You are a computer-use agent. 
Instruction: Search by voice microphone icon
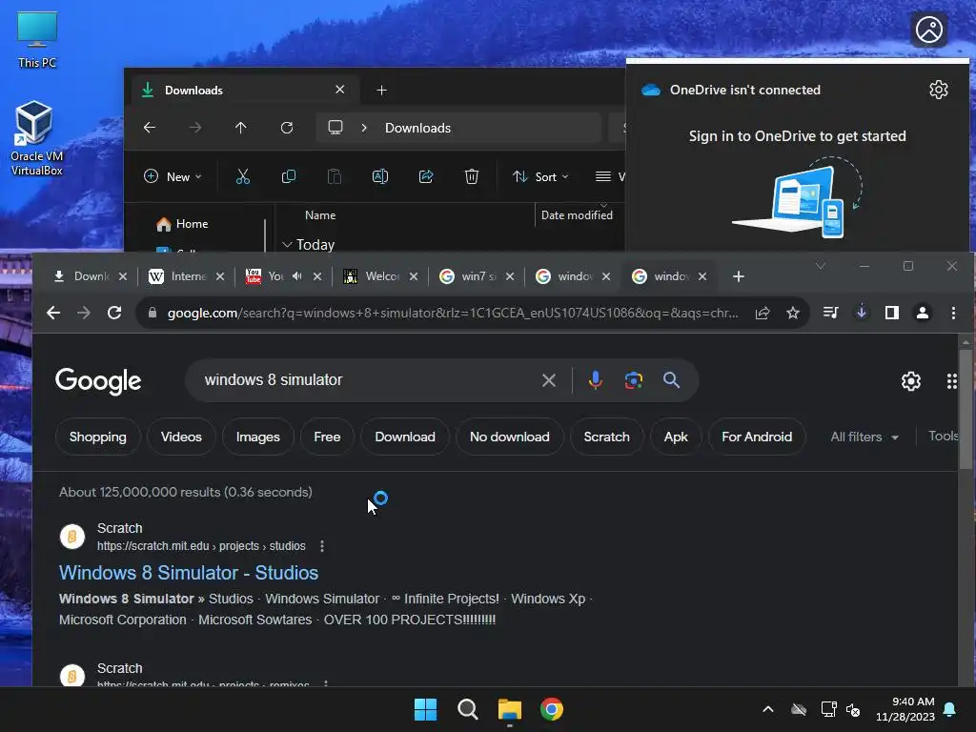(595, 380)
